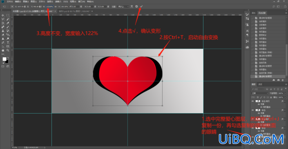This screenshot has height=149, width=288.
Task: Click the link icon between width and height
Action: pos(56,7)
